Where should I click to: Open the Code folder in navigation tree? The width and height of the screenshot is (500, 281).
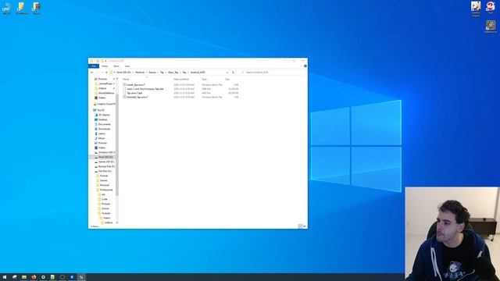pyautogui.click(x=102, y=199)
